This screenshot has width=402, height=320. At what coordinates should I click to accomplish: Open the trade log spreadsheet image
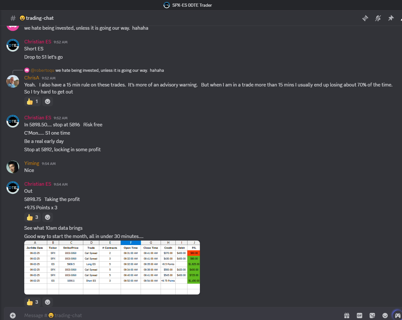[112, 267]
